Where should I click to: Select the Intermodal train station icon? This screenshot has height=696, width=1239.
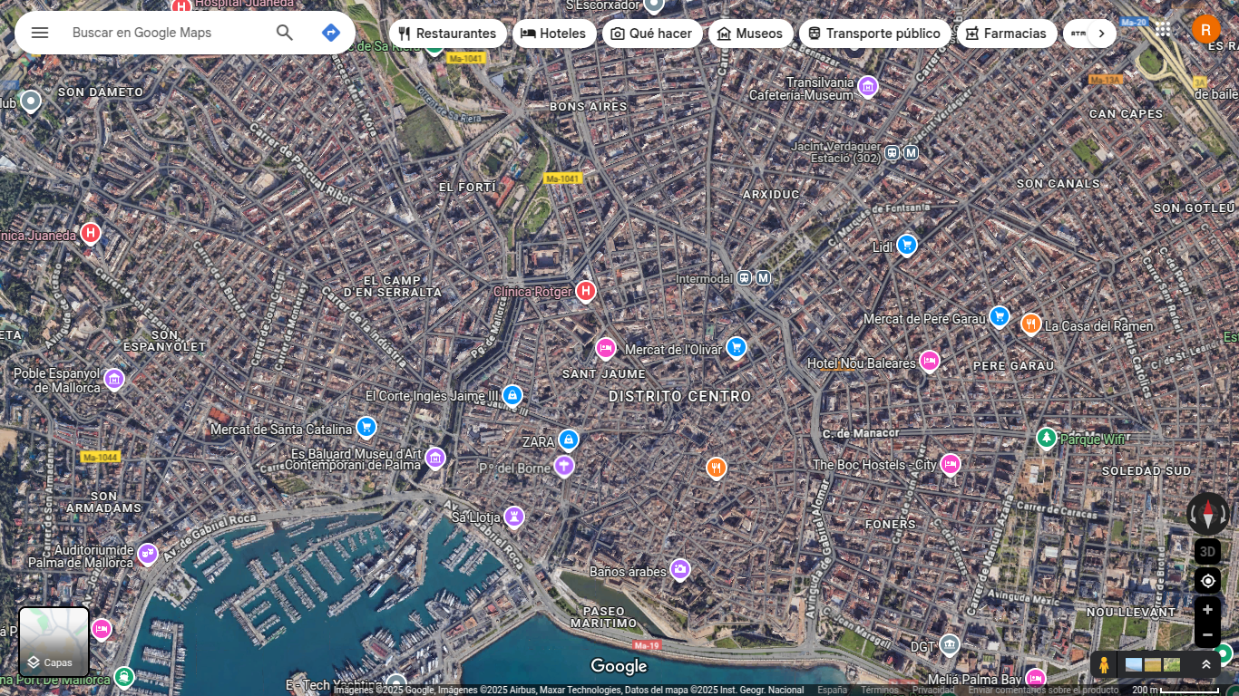tap(745, 278)
